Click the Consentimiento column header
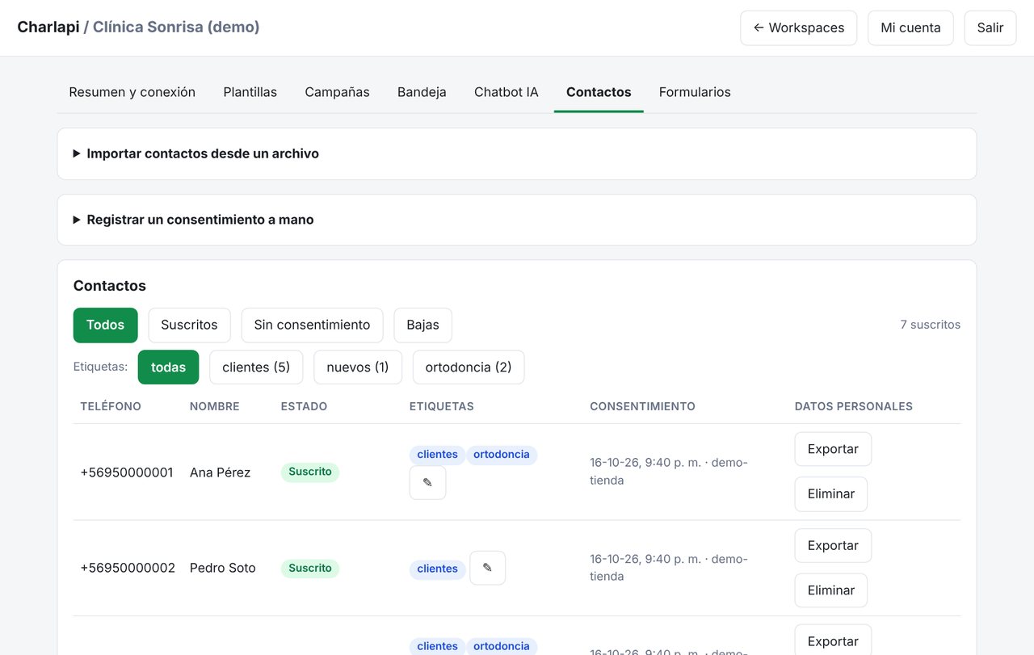Screen dimensions: 1034x655 (x=642, y=406)
